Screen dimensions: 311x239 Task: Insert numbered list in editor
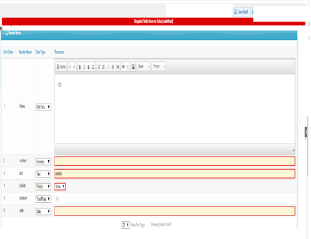click(x=99, y=67)
